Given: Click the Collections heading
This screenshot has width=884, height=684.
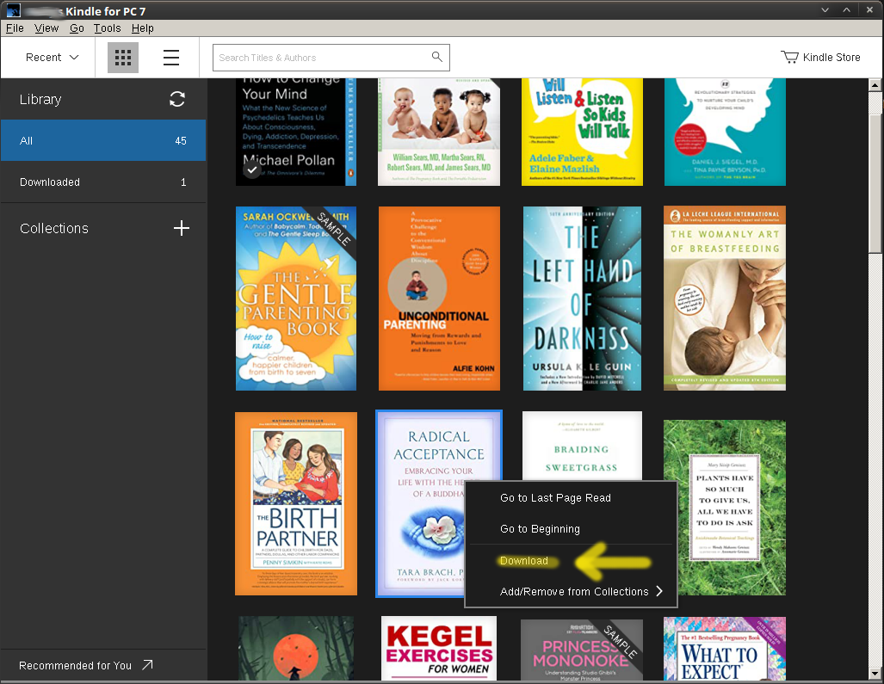Looking at the screenshot, I should (x=54, y=228).
